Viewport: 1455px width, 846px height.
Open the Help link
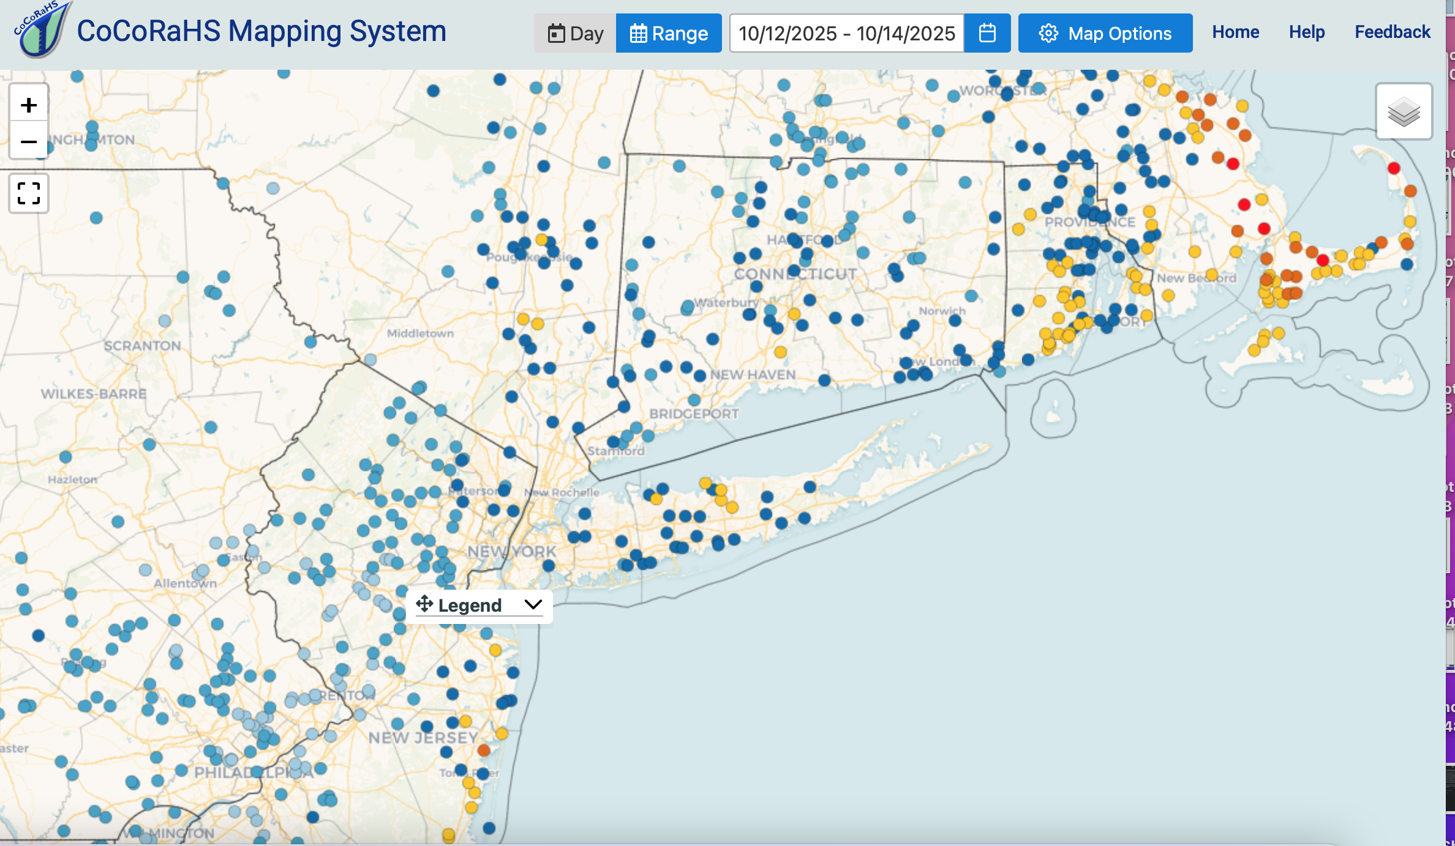pos(1306,32)
